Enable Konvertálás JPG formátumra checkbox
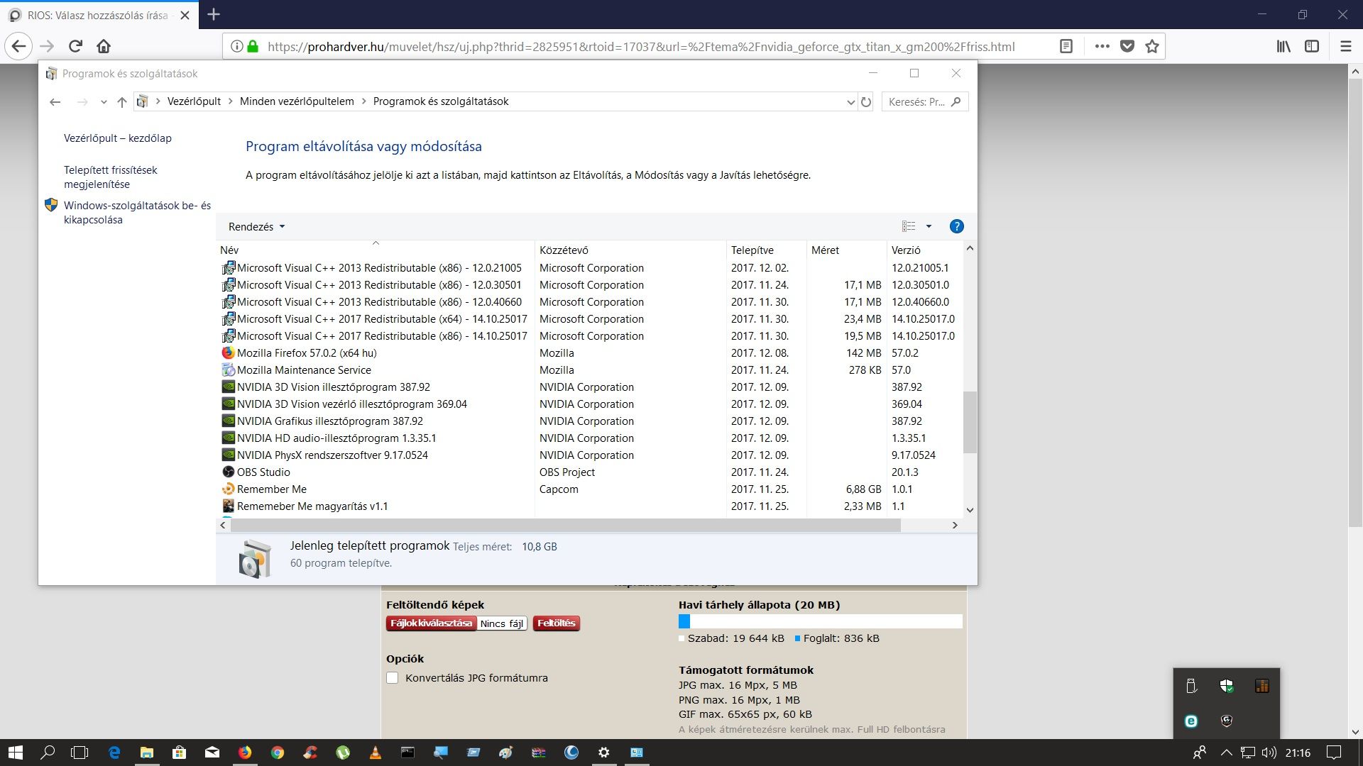 point(392,678)
